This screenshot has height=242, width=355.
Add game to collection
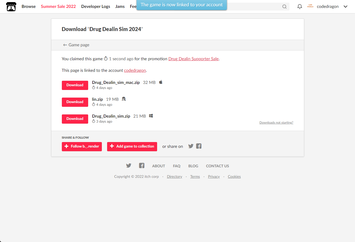coord(132,147)
